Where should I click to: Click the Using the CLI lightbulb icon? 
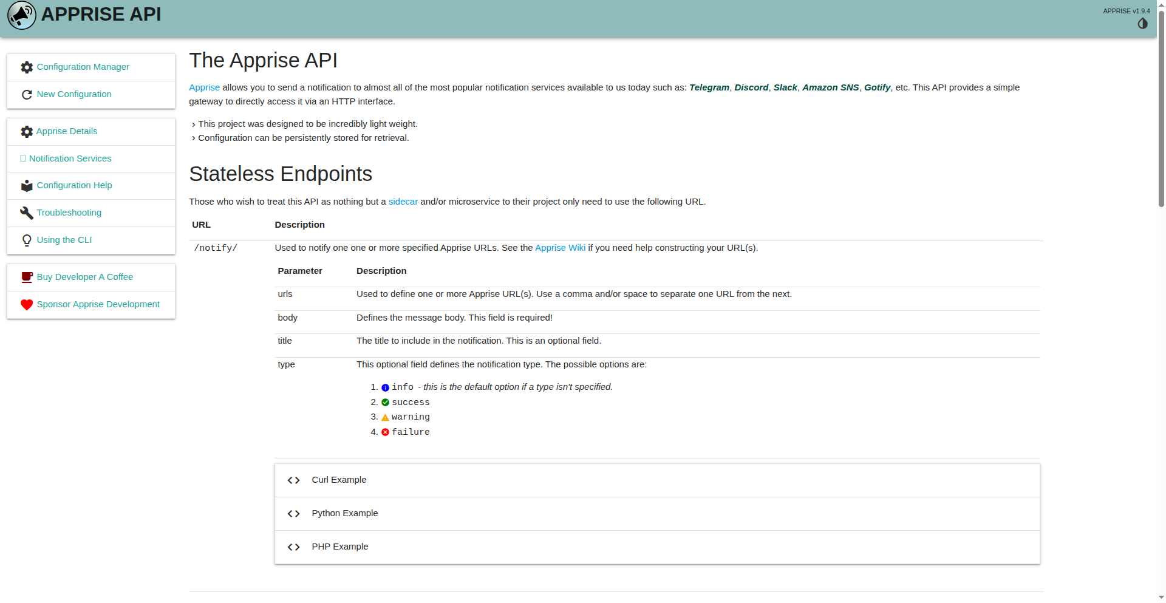coord(27,240)
